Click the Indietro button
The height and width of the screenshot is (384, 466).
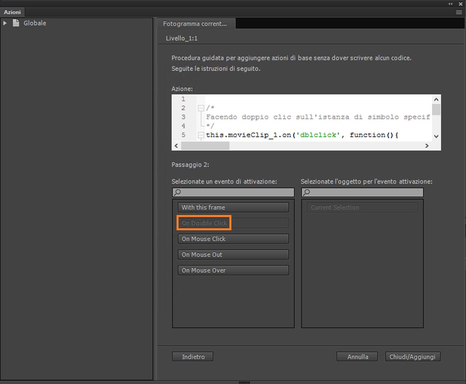click(193, 357)
